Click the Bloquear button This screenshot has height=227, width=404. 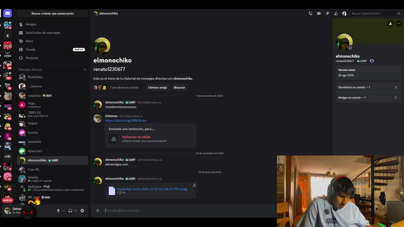pyautogui.click(x=179, y=87)
